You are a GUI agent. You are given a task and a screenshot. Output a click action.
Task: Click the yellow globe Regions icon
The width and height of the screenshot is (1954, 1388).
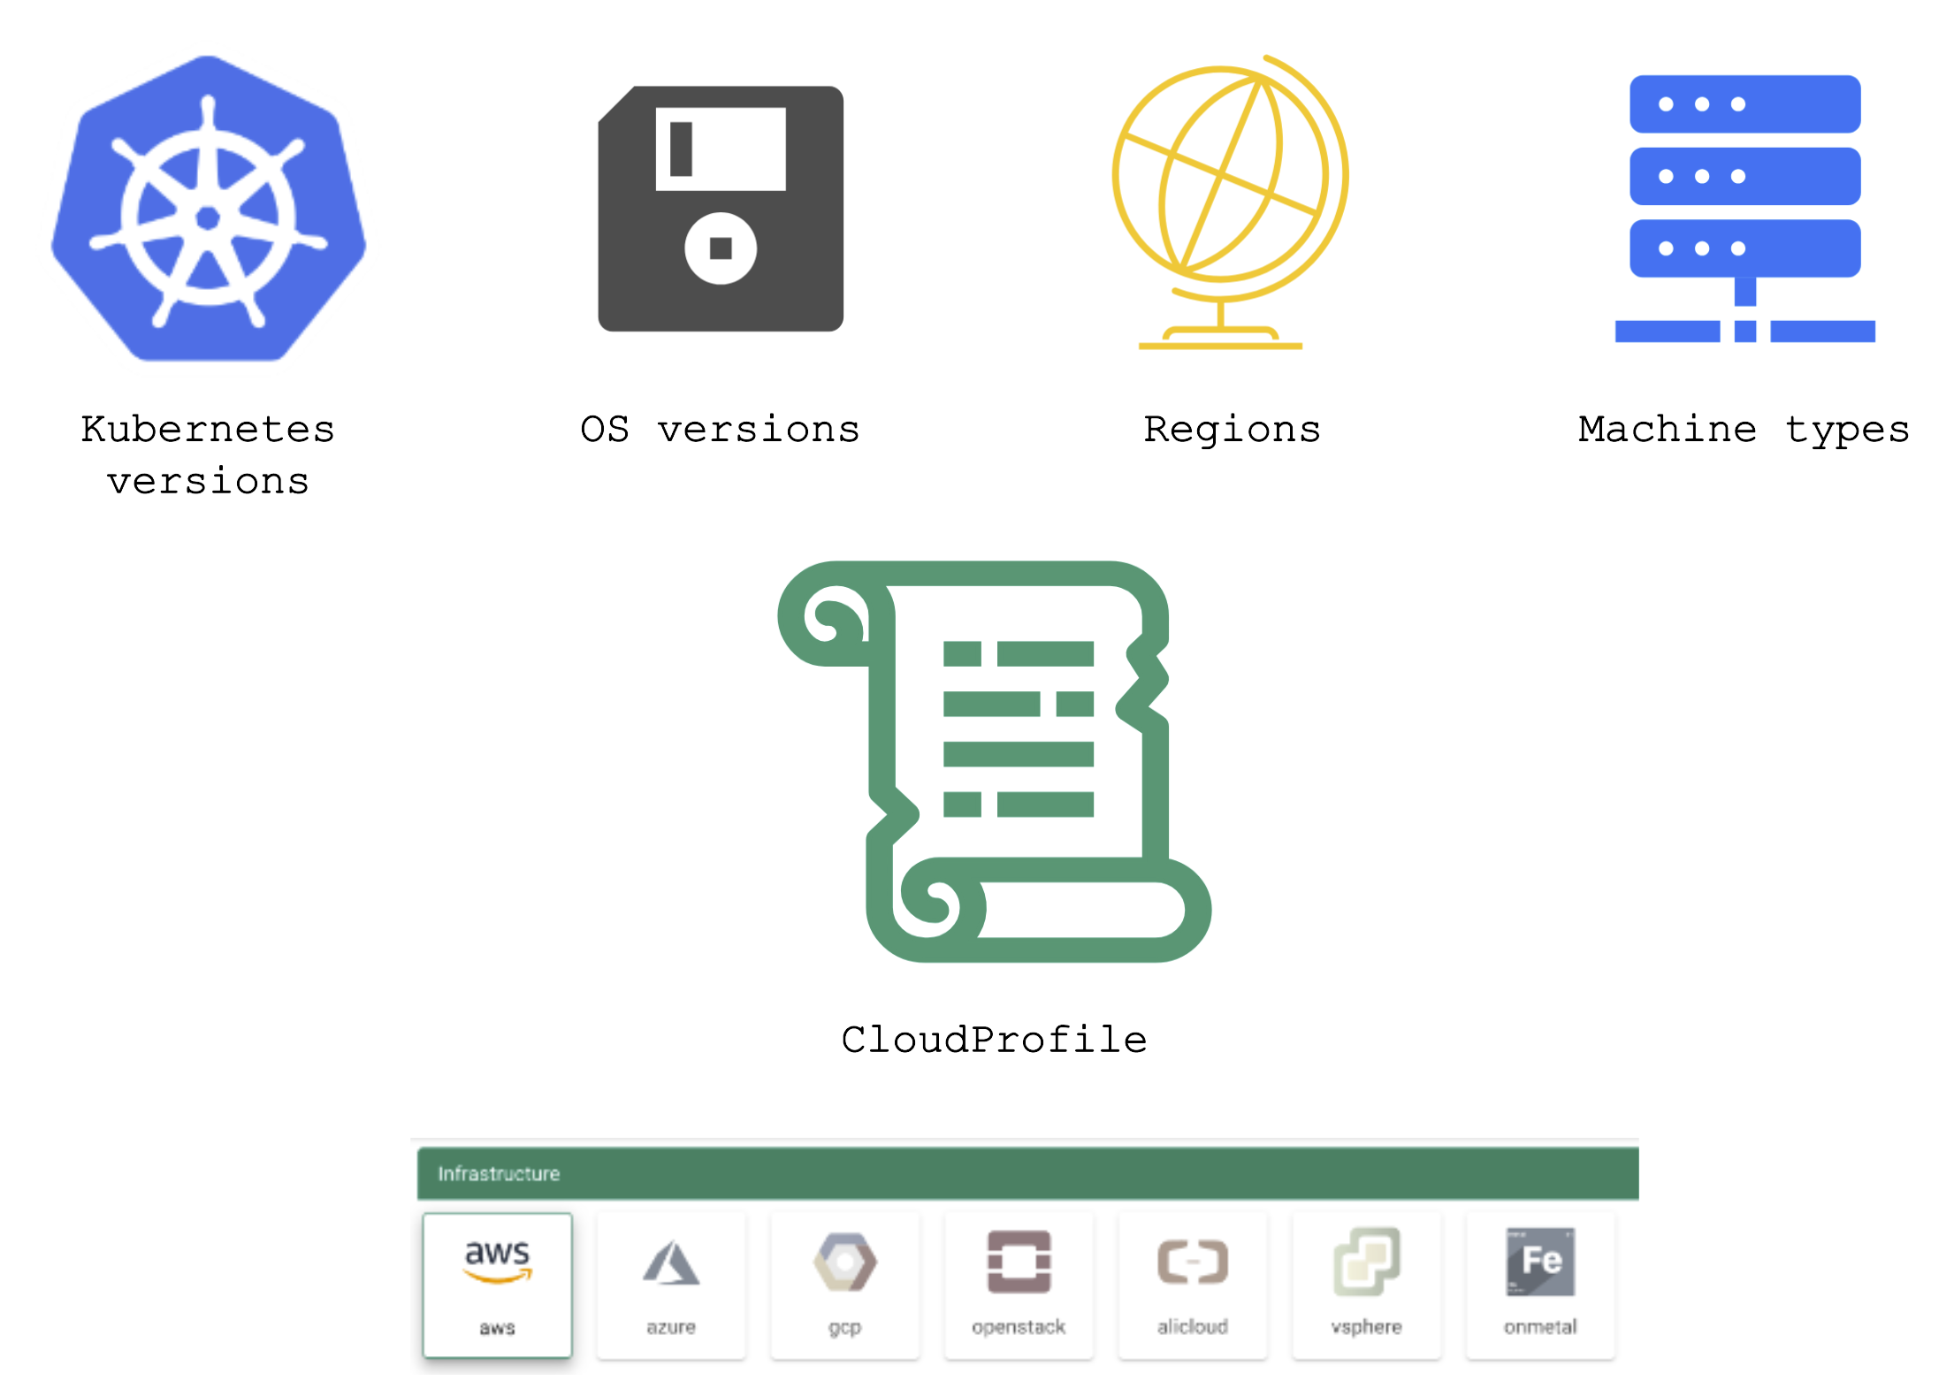[x=1227, y=203]
